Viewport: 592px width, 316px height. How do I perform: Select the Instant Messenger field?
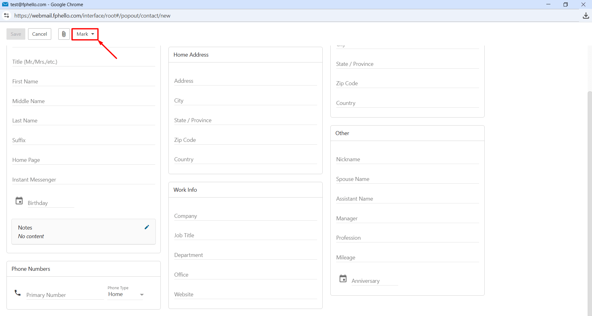coord(84,180)
